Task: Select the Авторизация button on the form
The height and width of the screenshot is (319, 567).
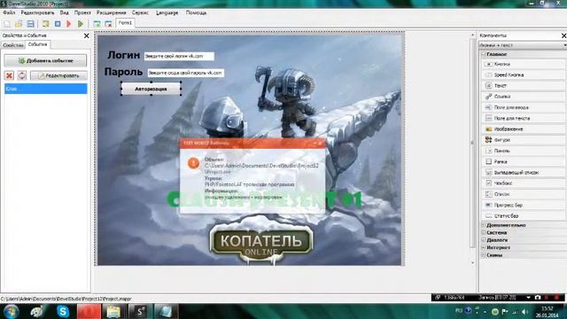Action: pyautogui.click(x=151, y=89)
